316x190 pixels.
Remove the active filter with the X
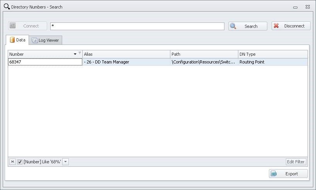click(12, 162)
